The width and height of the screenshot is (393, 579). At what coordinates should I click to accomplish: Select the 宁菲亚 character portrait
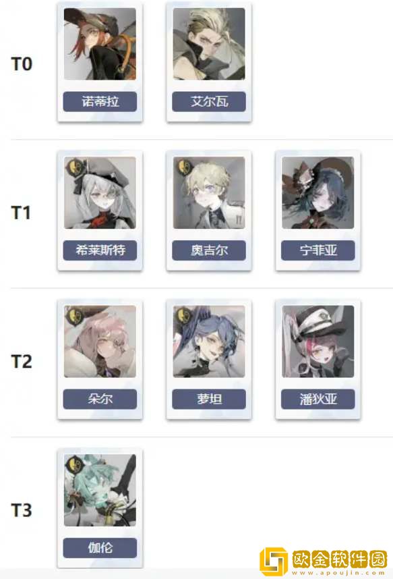click(x=318, y=193)
